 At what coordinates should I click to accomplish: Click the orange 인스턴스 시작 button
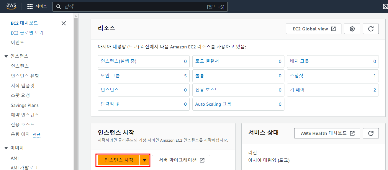click(119, 160)
